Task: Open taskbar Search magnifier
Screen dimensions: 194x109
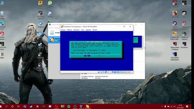Action: (x=6, y=106)
